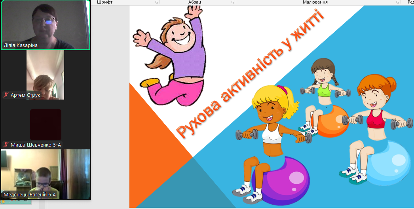This screenshot has width=414, height=209.
Task: Click name label Меденець Євгеній 6 А
Action: click(30, 195)
